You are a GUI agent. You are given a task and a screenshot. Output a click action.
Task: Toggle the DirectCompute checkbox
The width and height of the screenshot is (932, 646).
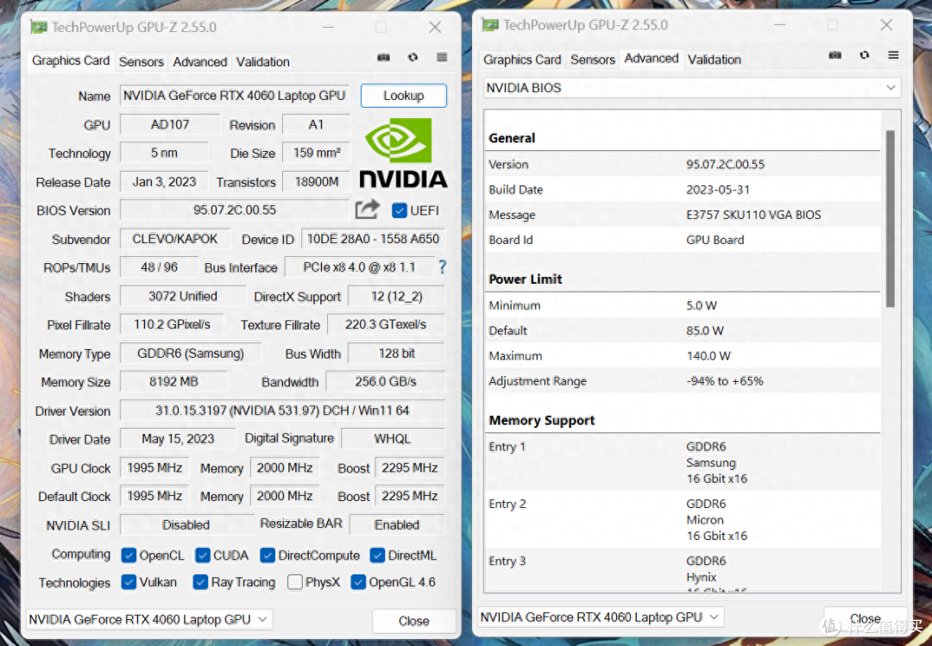[268, 555]
